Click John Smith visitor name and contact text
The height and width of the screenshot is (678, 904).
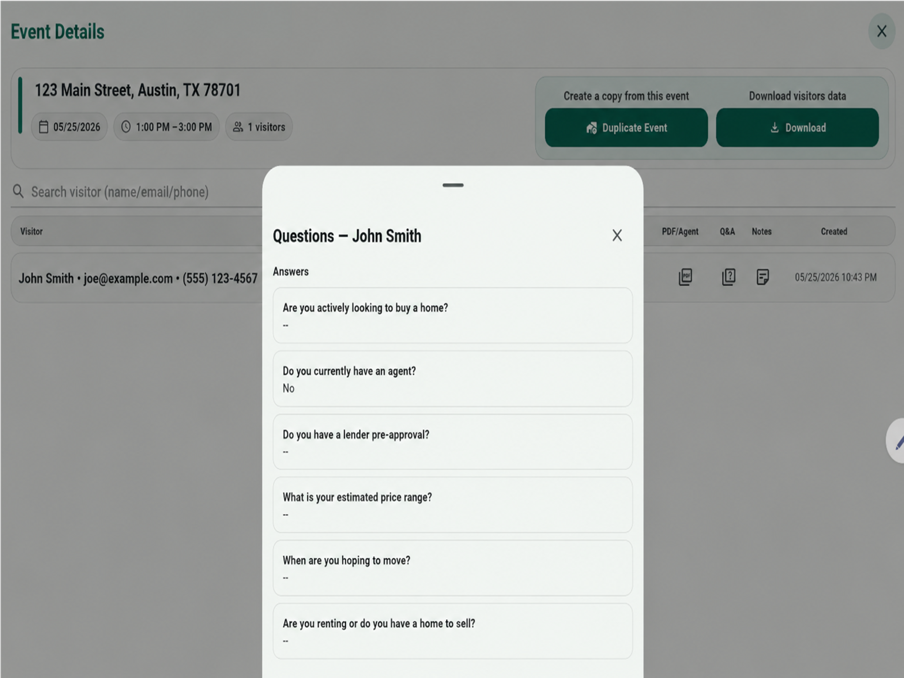[138, 279]
